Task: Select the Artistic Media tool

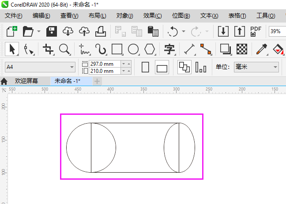Action: pyautogui.click(x=101, y=49)
